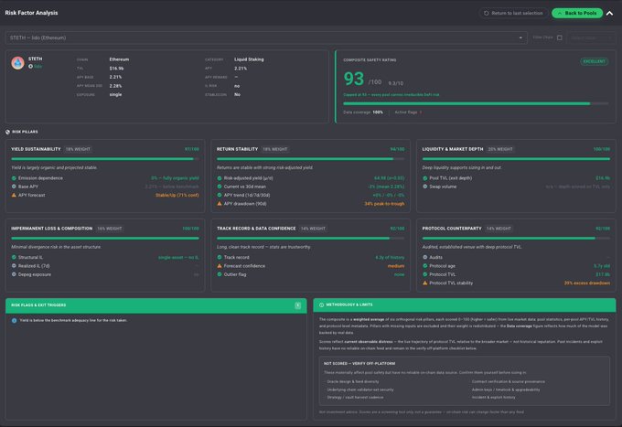Click the neutral icon beside Realized IL (7d)
This screenshot has width=622, height=427.
(14, 266)
